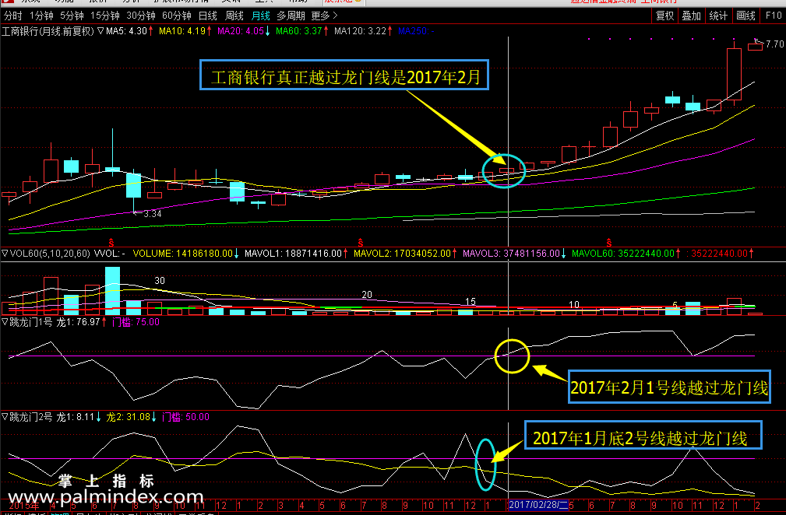This screenshot has height=515, width=786.
Task: Select the 1分钟 period tab
Action: click(x=41, y=16)
